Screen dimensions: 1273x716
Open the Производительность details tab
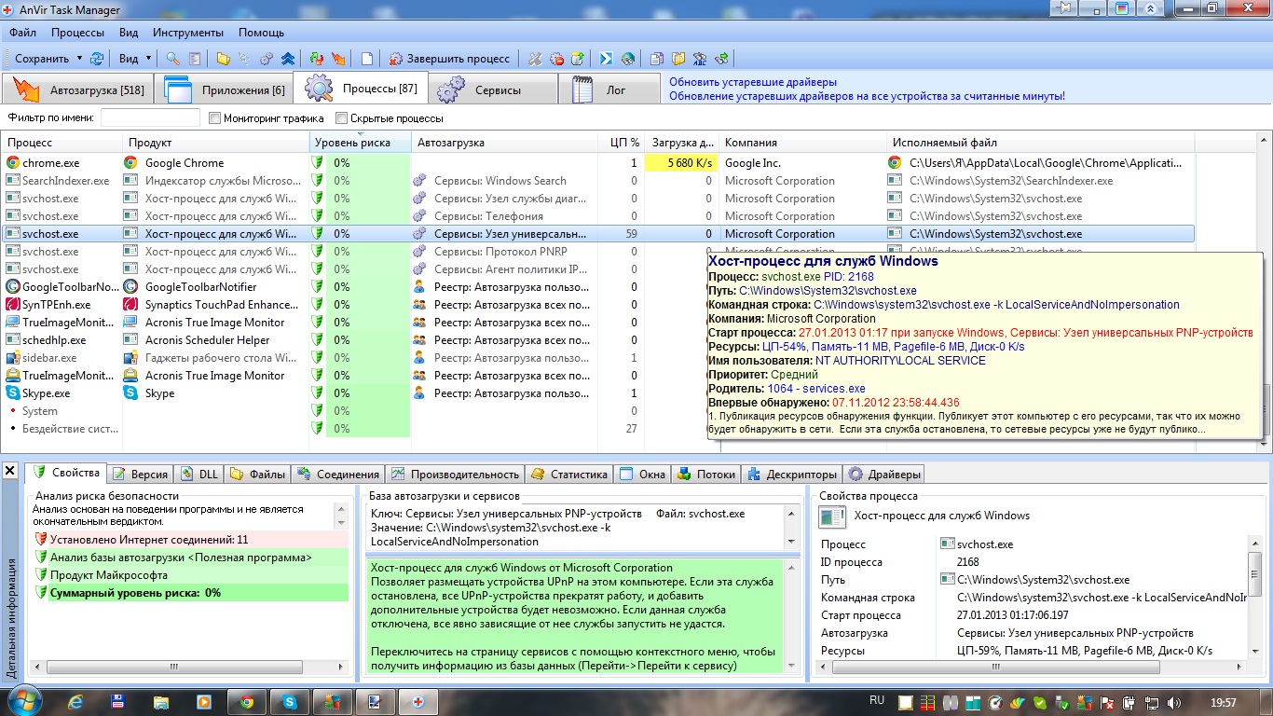click(x=455, y=474)
